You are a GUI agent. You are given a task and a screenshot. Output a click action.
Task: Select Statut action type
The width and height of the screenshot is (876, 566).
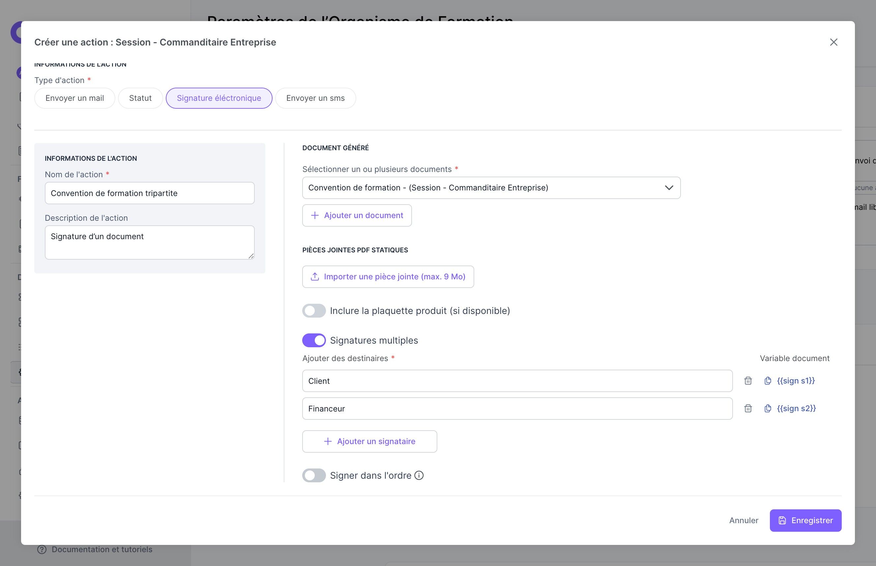[x=140, y=98]
